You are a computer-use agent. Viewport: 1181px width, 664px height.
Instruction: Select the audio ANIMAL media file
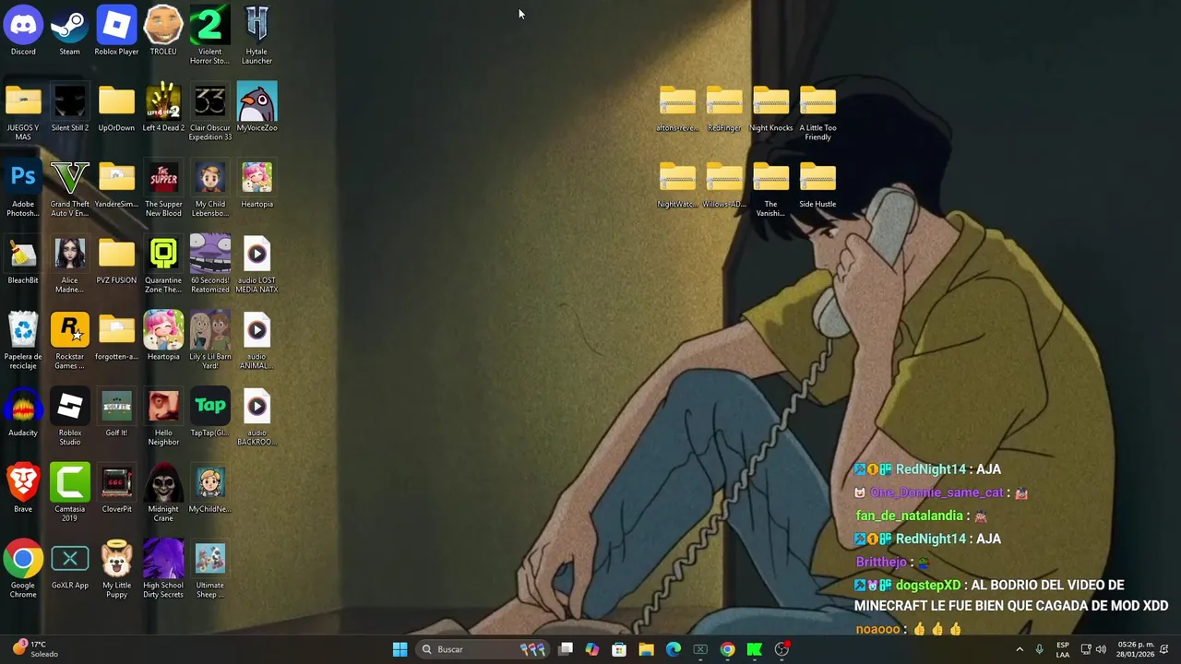click(x=256, y=340)
